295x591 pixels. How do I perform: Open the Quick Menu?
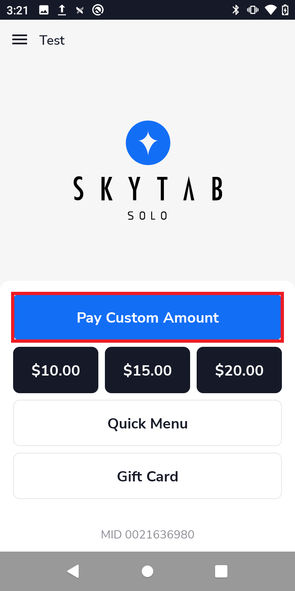point(147,423)
